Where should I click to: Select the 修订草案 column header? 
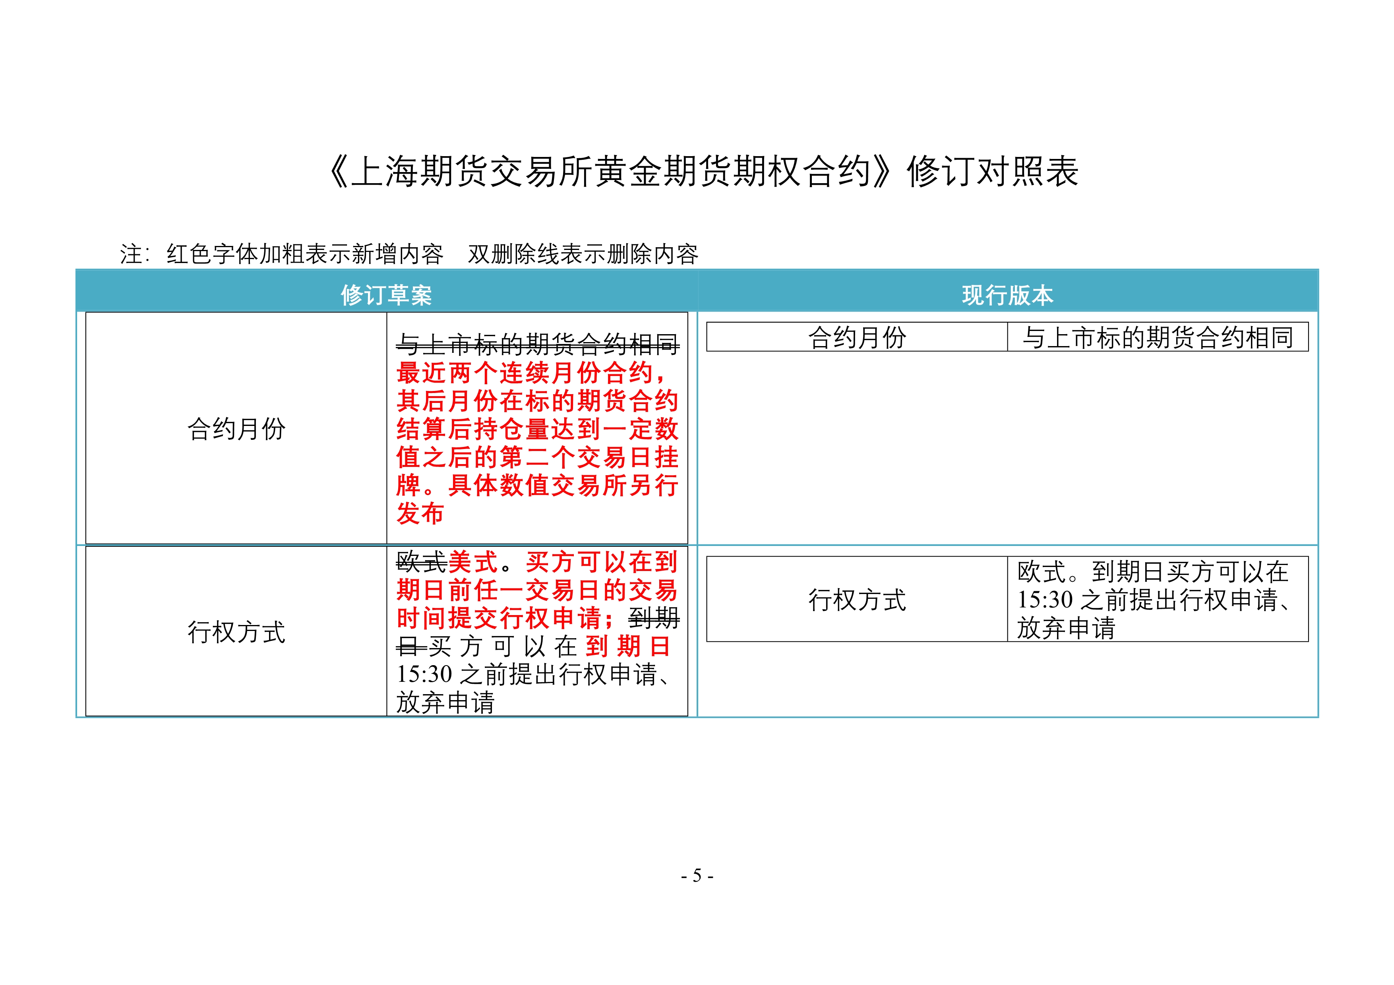pos(386,295)
